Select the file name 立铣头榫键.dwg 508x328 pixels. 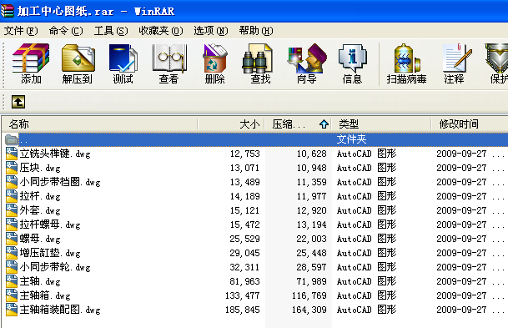(55, 154)
